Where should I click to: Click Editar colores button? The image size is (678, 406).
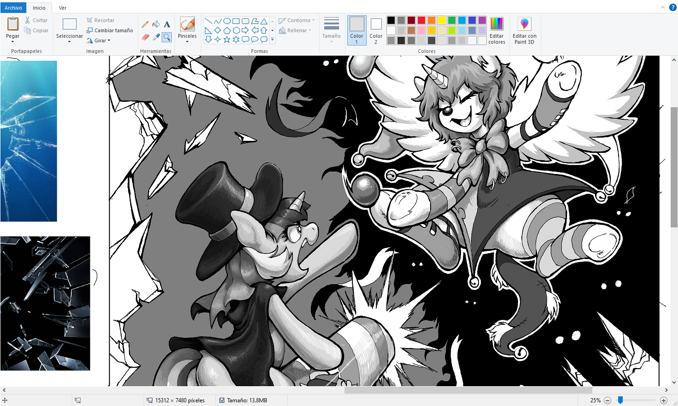pyautogui.click(x=497, y=31)
